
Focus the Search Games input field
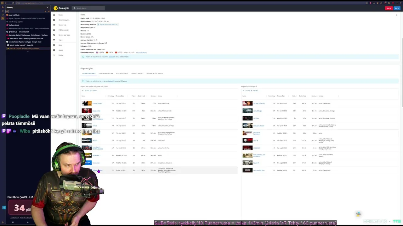[x=89, y=8]
